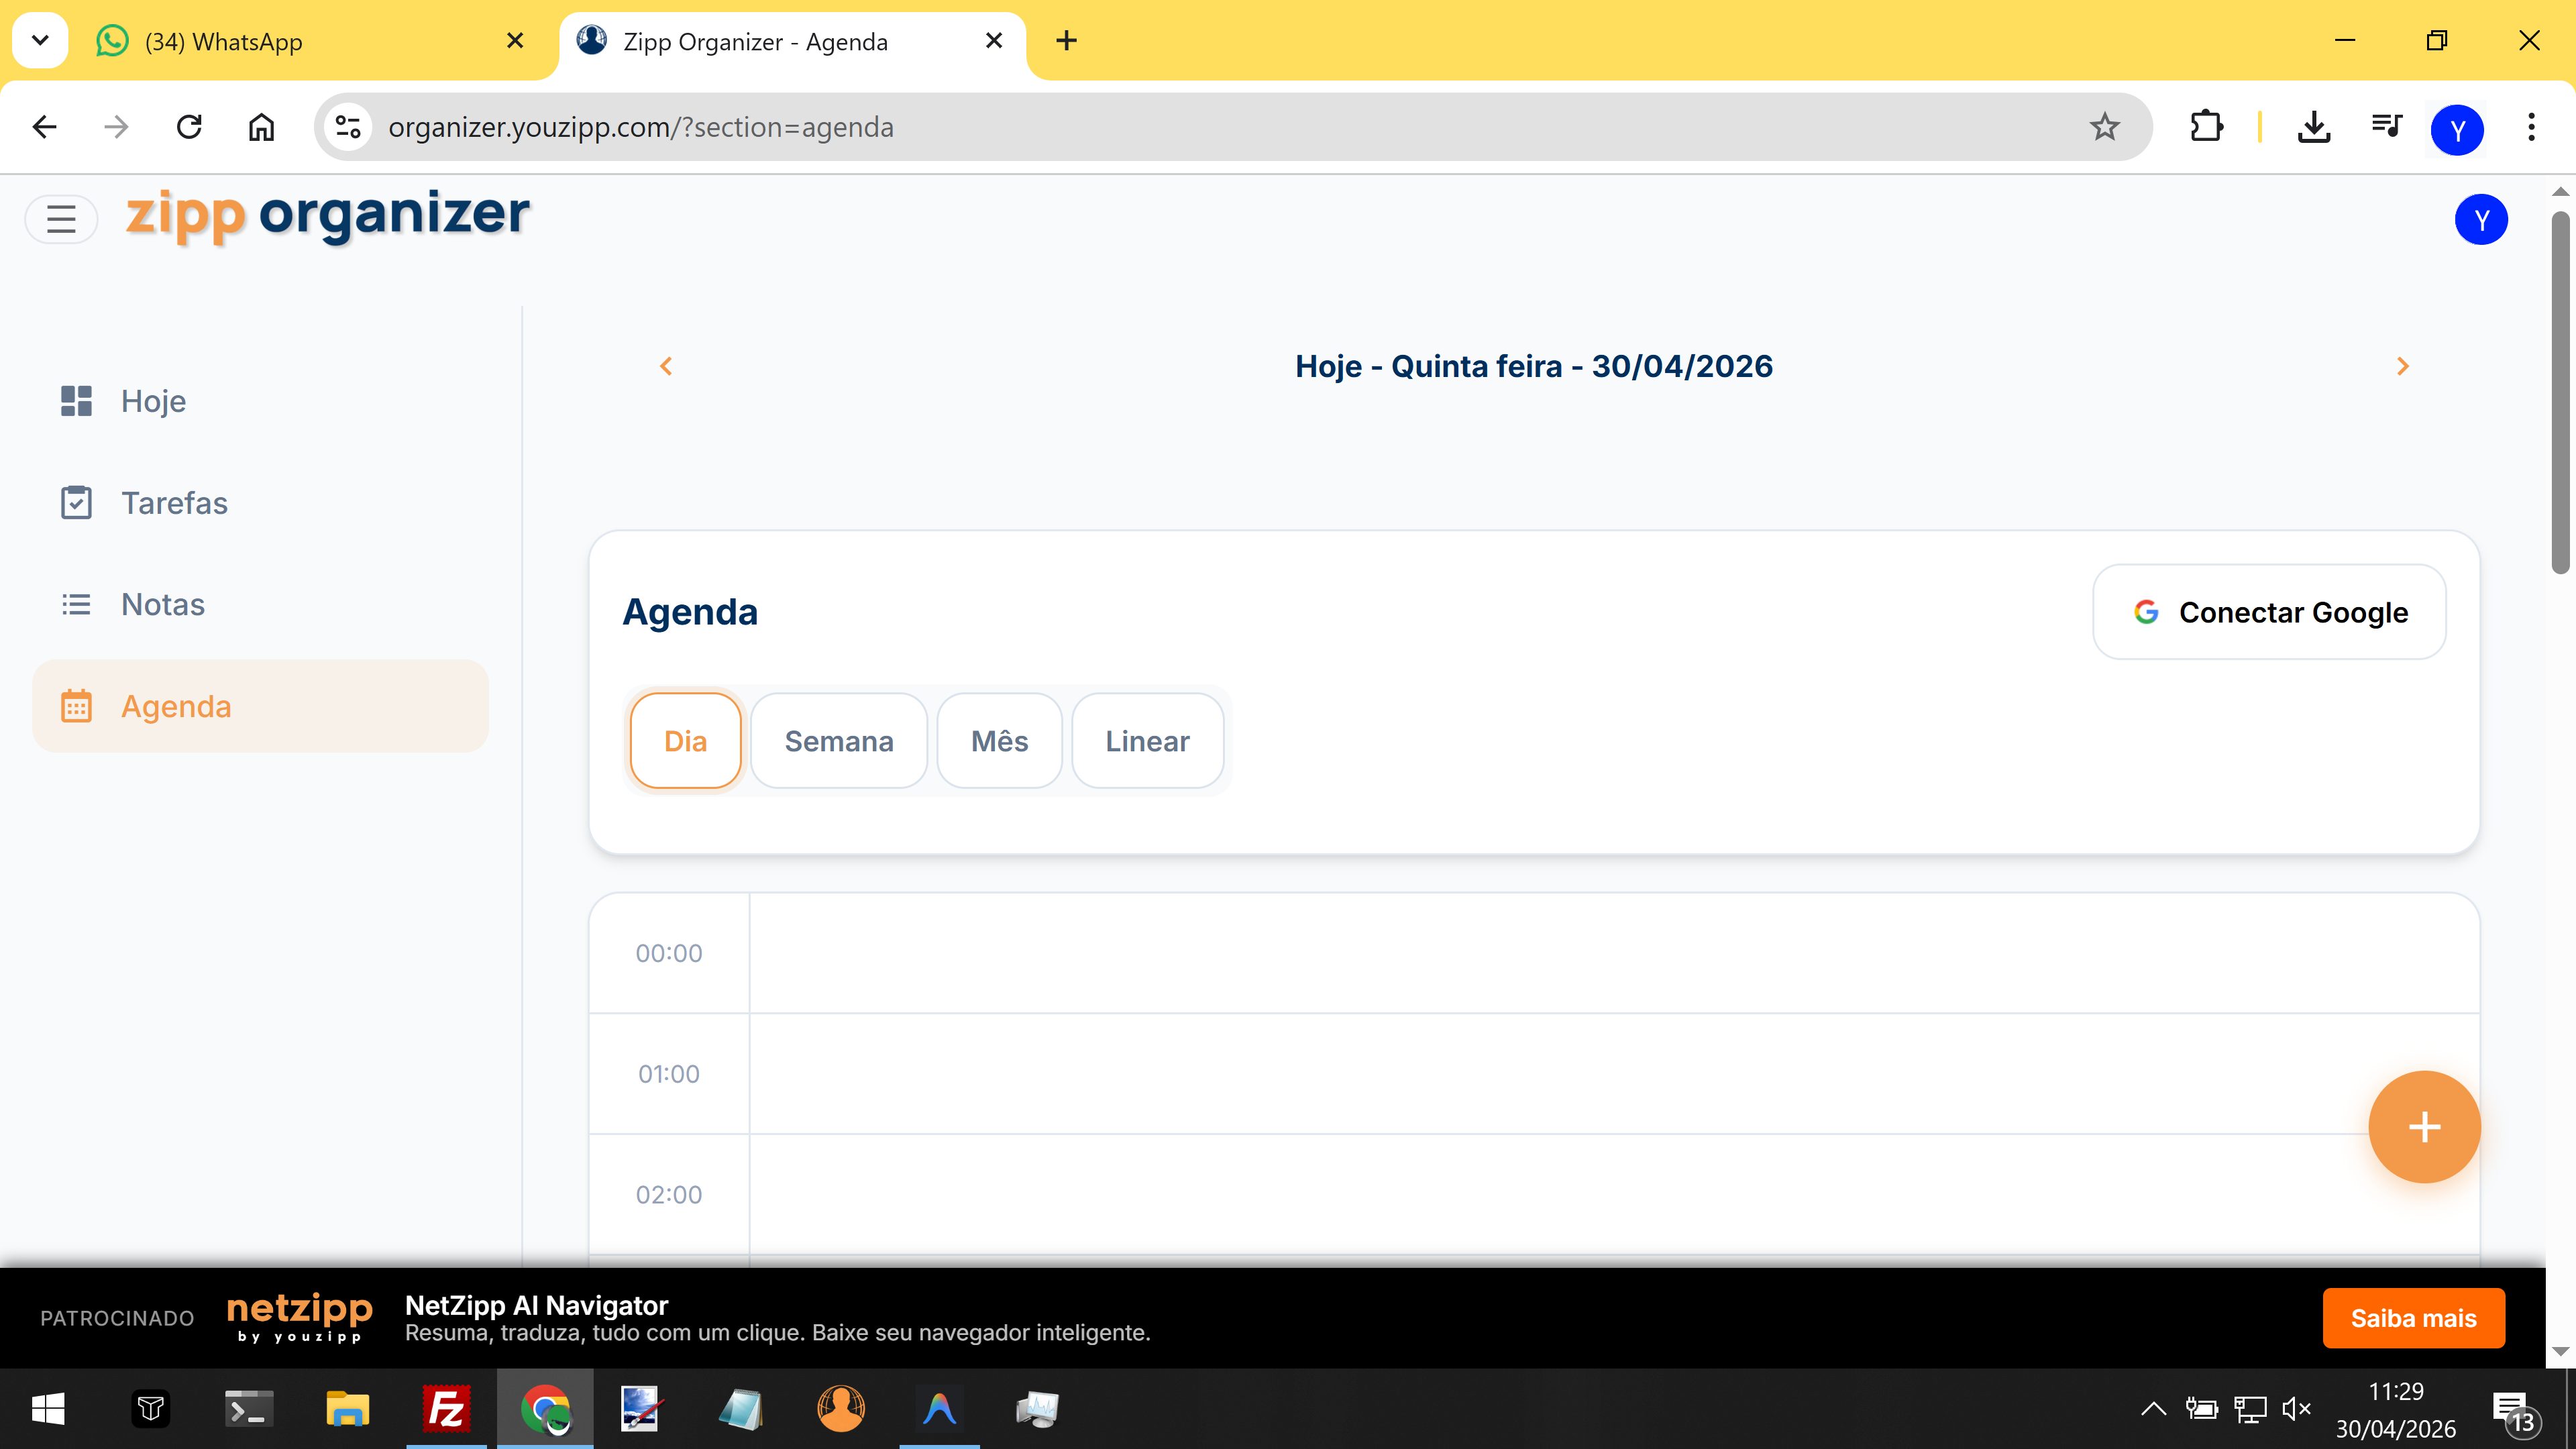Click muted volume icon in tray
This screenshot has height=1449, width=2576.
coord(2296,1409)
